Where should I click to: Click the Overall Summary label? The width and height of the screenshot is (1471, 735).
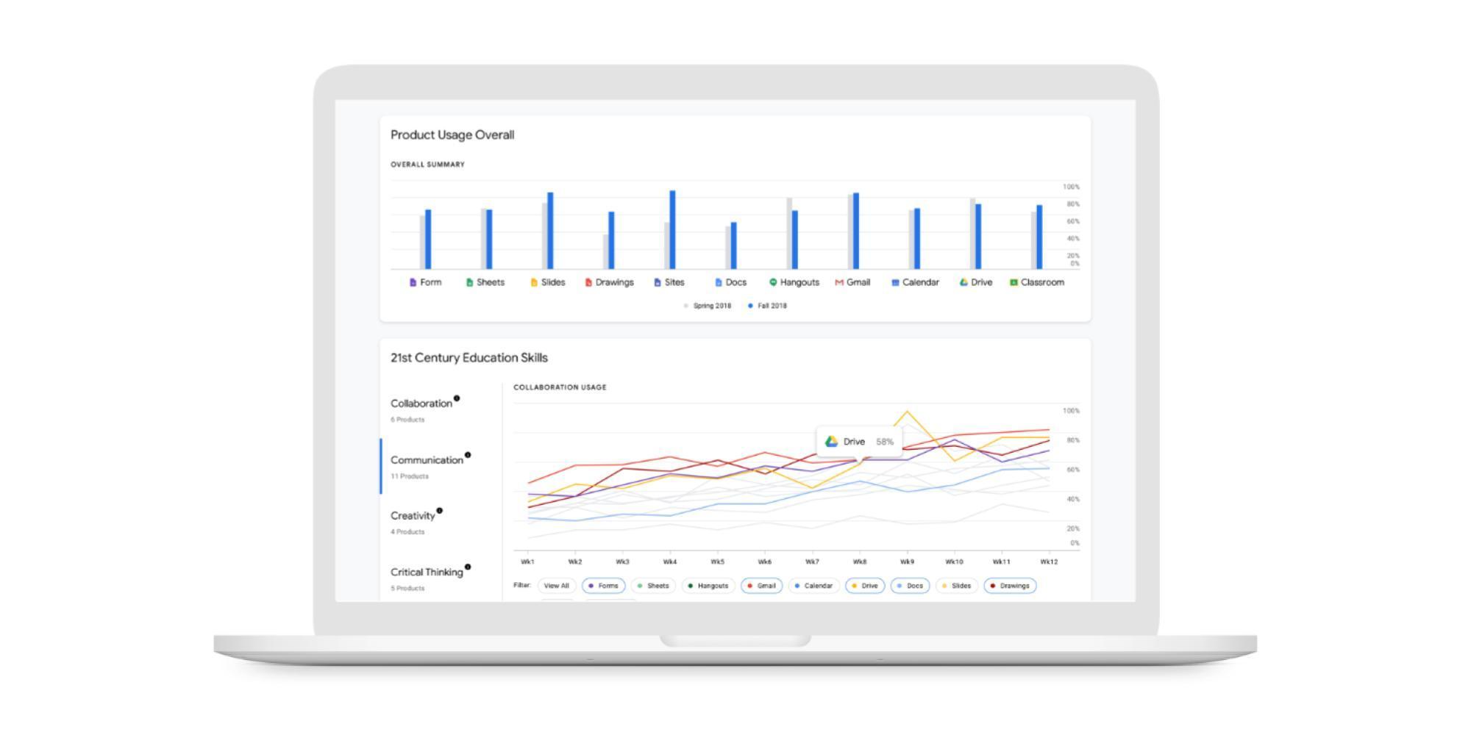pyautogui.click(x=427, y=165)
